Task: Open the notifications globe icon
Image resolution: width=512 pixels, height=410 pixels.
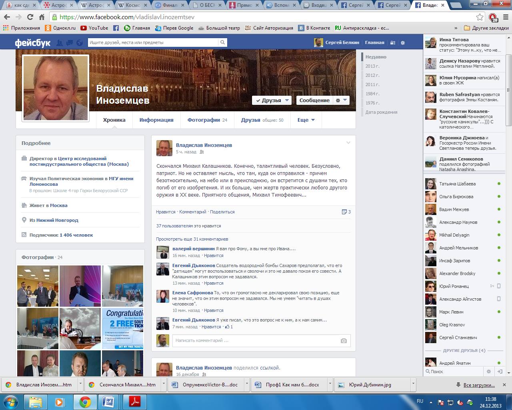Action: tap(79, 43)
